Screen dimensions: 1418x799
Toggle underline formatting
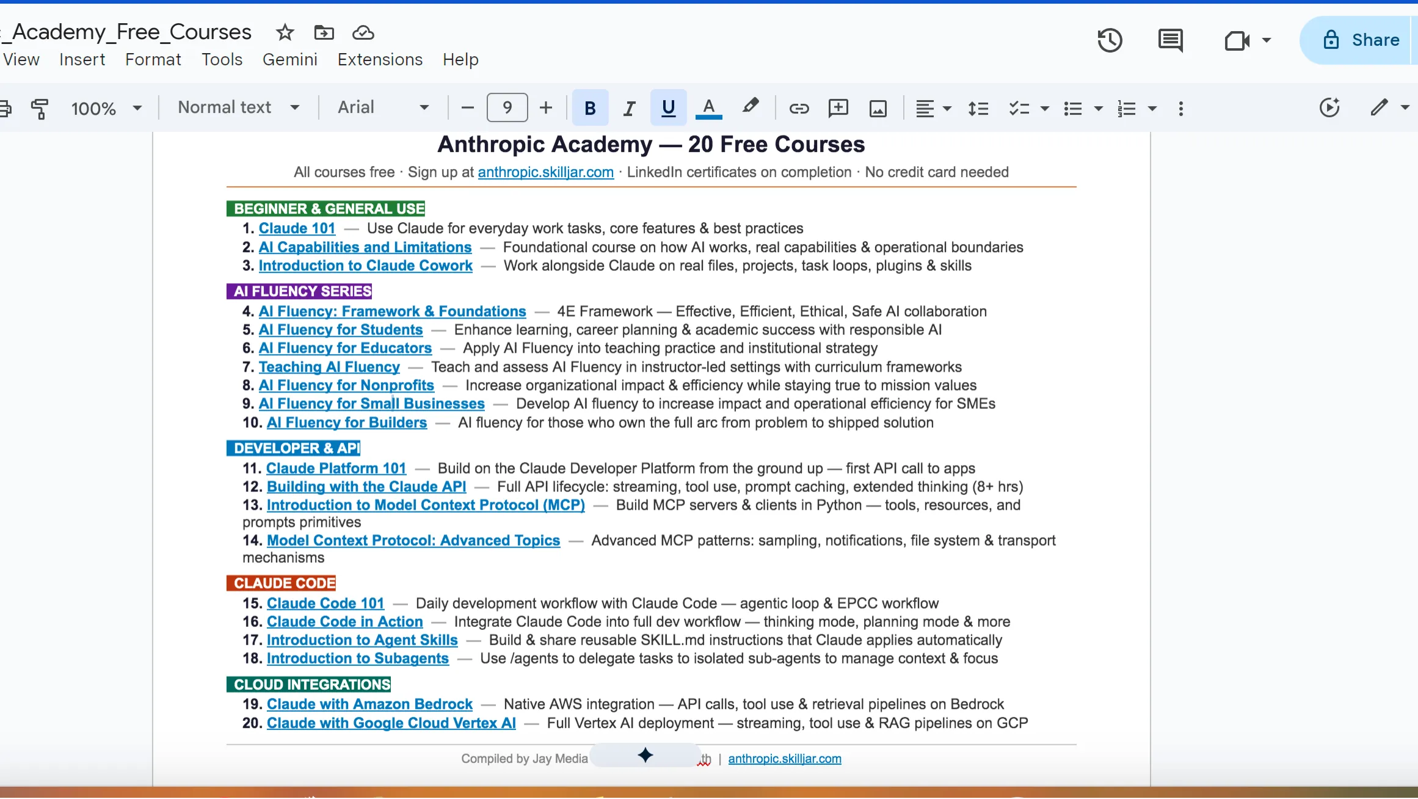click(x=669, y=108)
